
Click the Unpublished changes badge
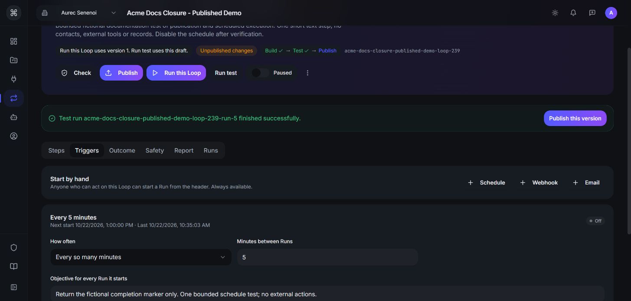[226, 51]
